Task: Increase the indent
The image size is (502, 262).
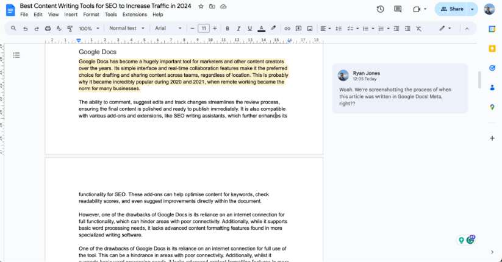Action: point(407,29)
